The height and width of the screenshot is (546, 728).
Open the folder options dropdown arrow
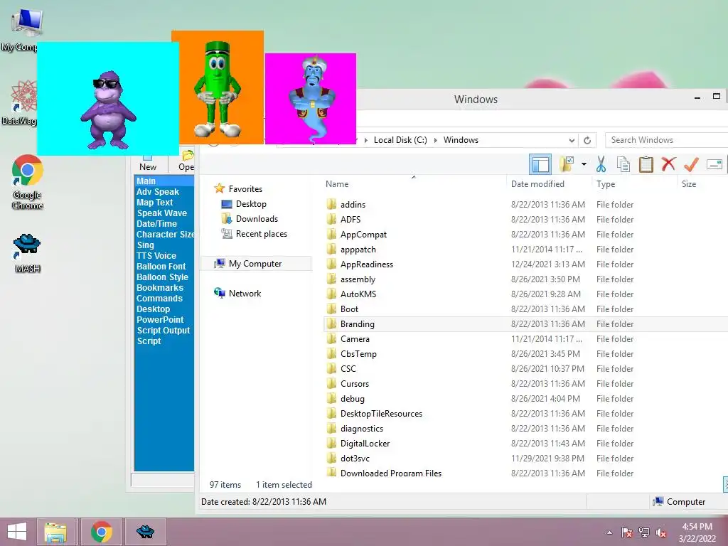click(584, 164)
